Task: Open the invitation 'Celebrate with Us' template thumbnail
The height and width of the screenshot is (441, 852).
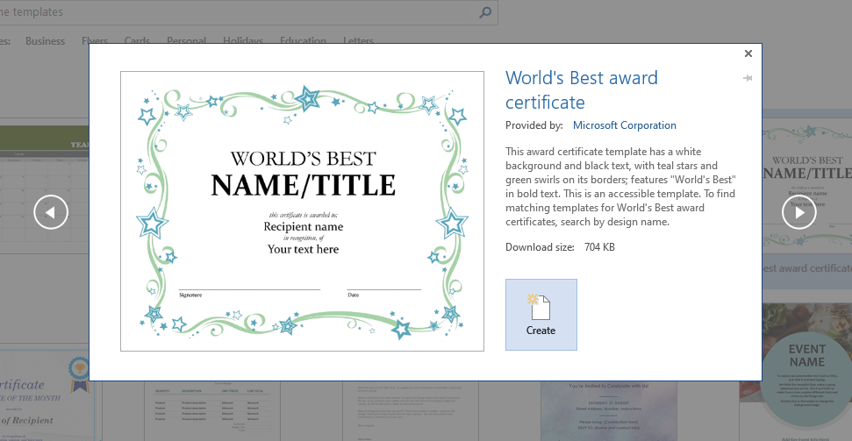Action: coord(609,411)
